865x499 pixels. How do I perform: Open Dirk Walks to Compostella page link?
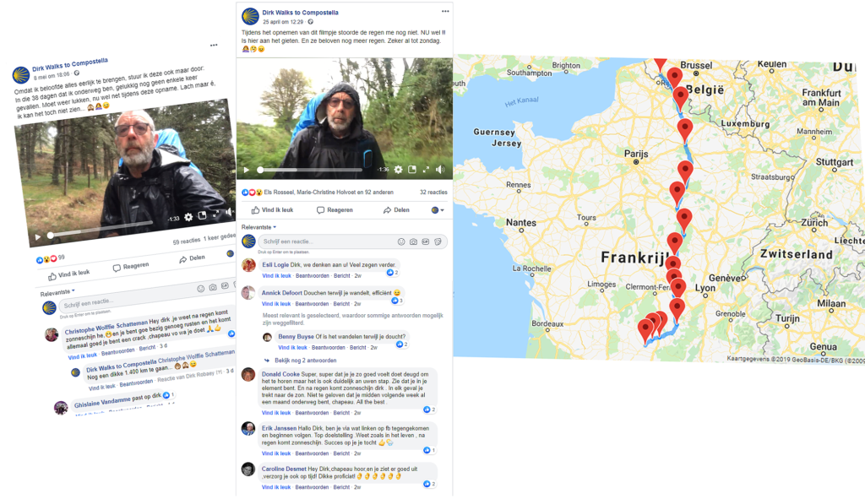pyautogui.click(x=300, y=12)
